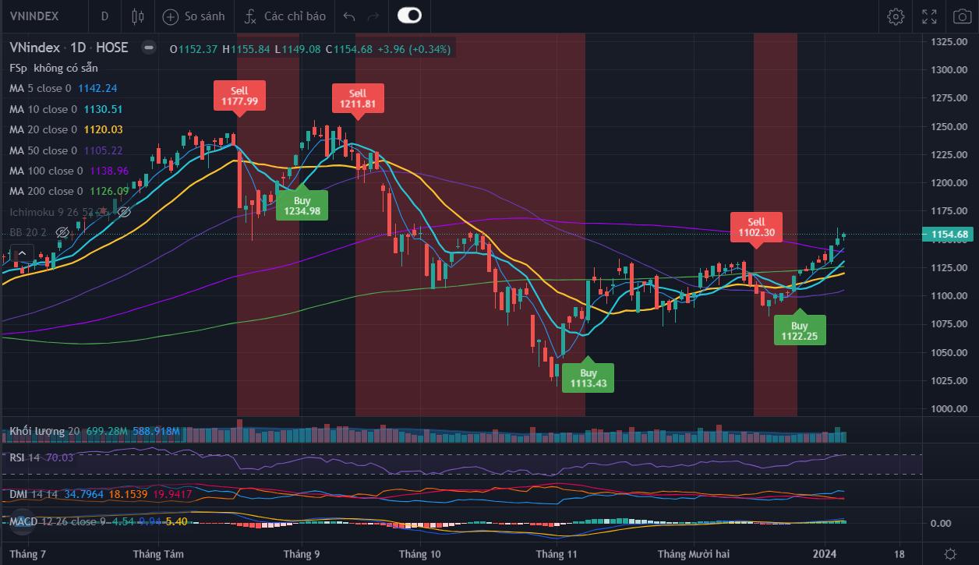Open the D timeframe interval dropdown

(x=104, y=16)
